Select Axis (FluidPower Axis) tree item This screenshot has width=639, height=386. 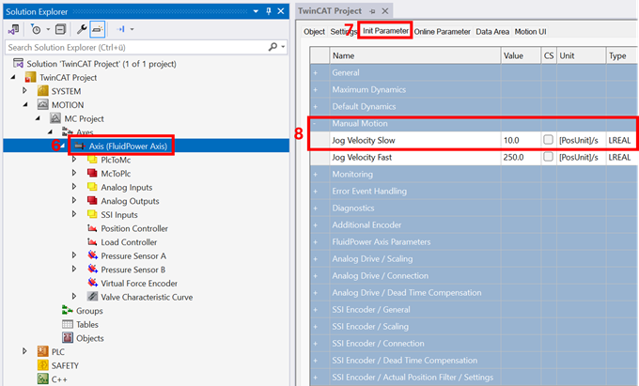[x=128, y=147]
